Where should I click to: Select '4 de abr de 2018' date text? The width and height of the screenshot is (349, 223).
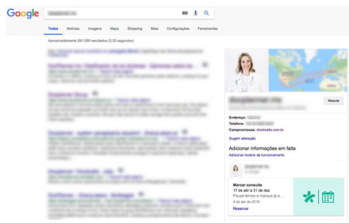[246, 202]
